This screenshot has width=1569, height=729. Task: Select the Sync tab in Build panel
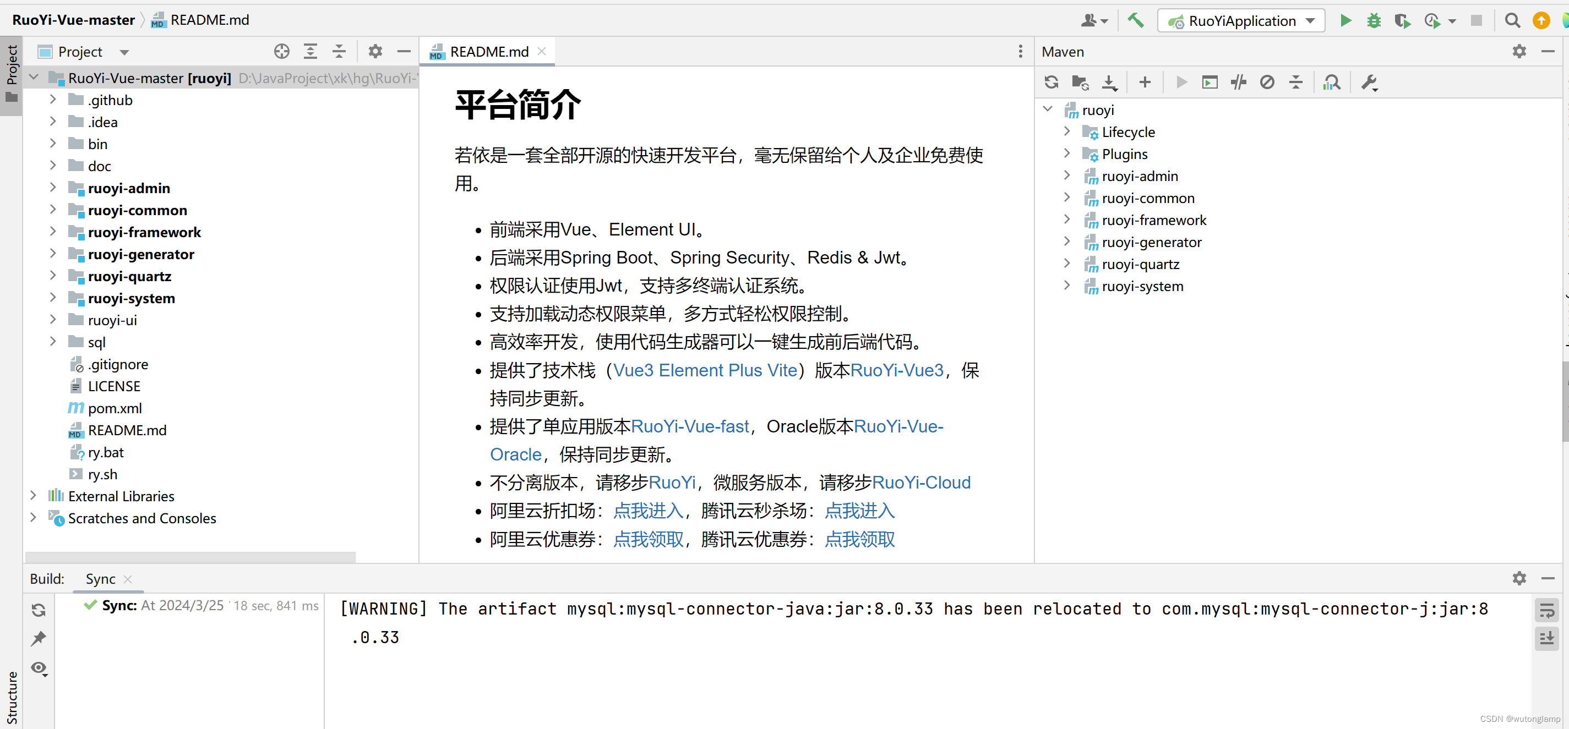[100, 579]
